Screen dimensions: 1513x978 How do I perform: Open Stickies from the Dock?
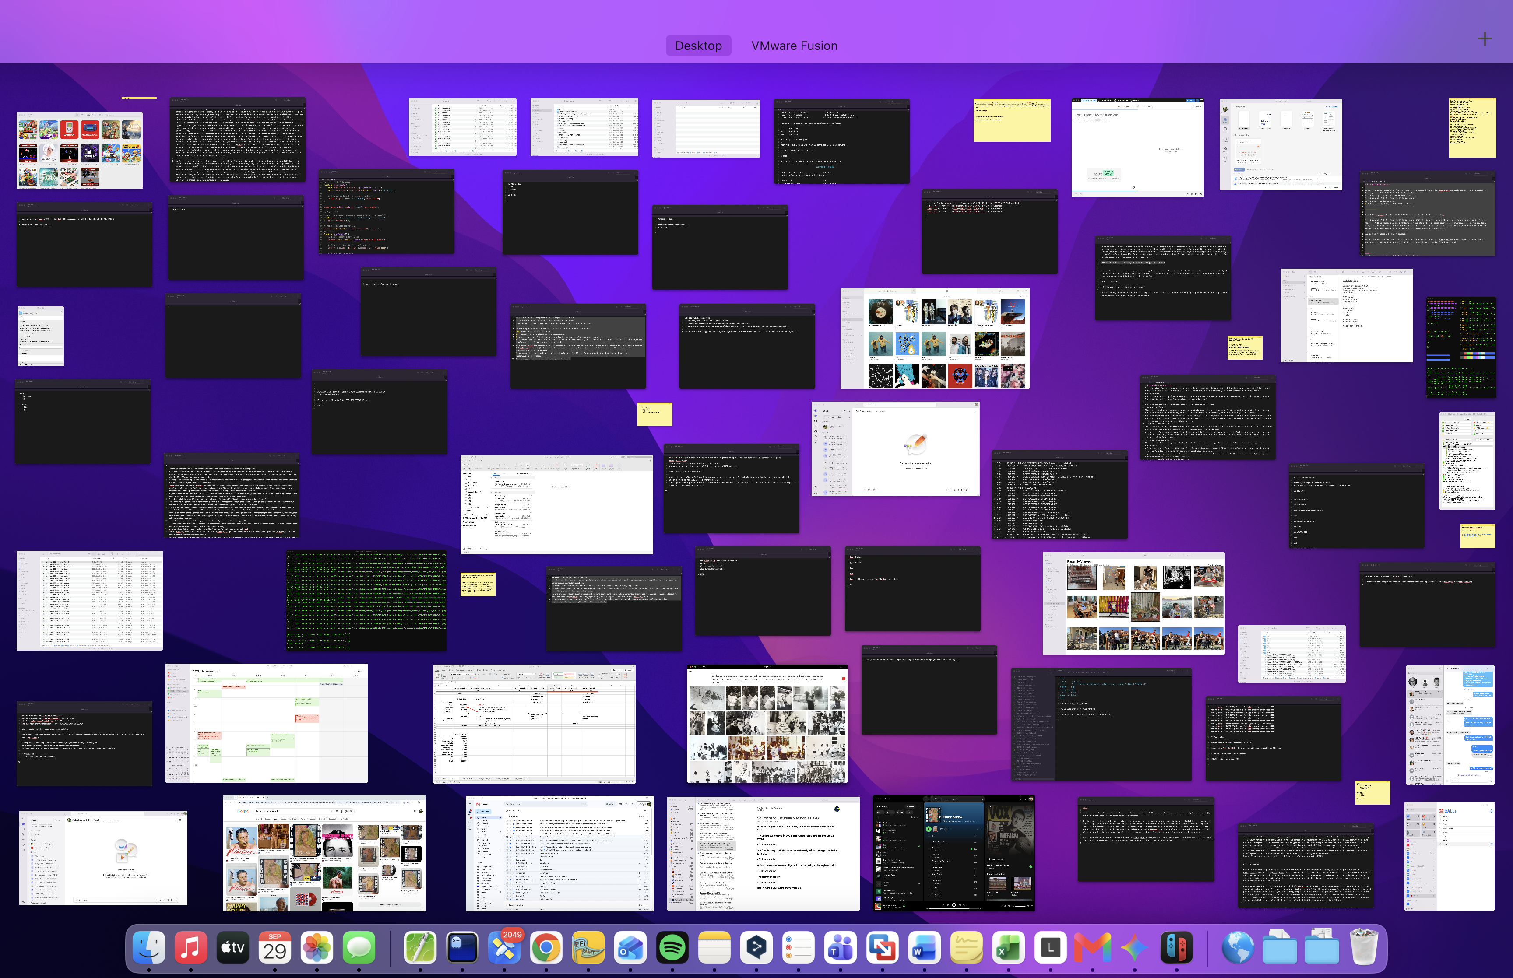(x=966, y=948)
